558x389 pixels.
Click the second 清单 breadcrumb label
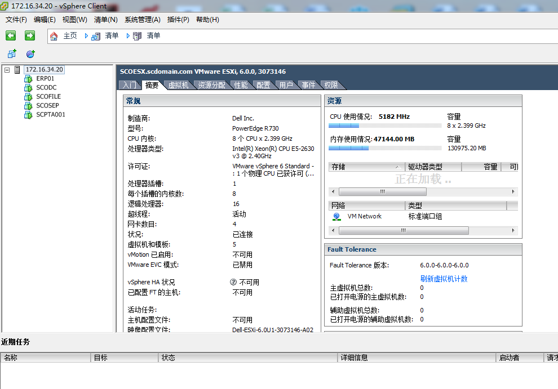click(x=153, y=35)
